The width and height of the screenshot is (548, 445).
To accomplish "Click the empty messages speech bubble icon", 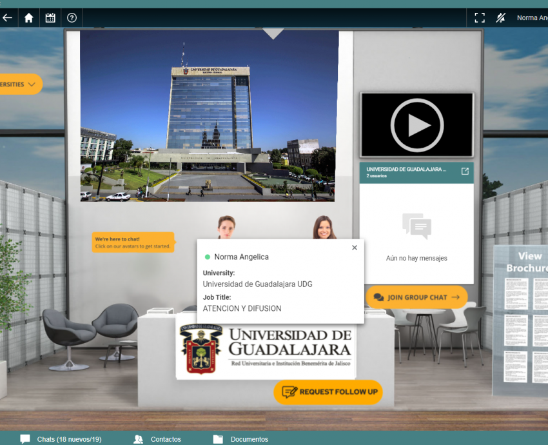I will [416, 226].
